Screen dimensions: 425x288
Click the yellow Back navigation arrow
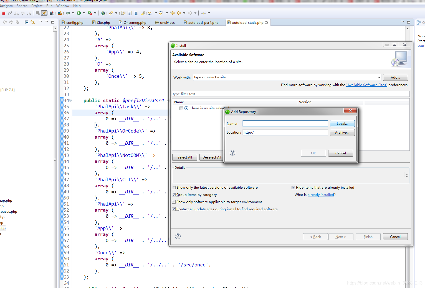[x=179, y=13]
